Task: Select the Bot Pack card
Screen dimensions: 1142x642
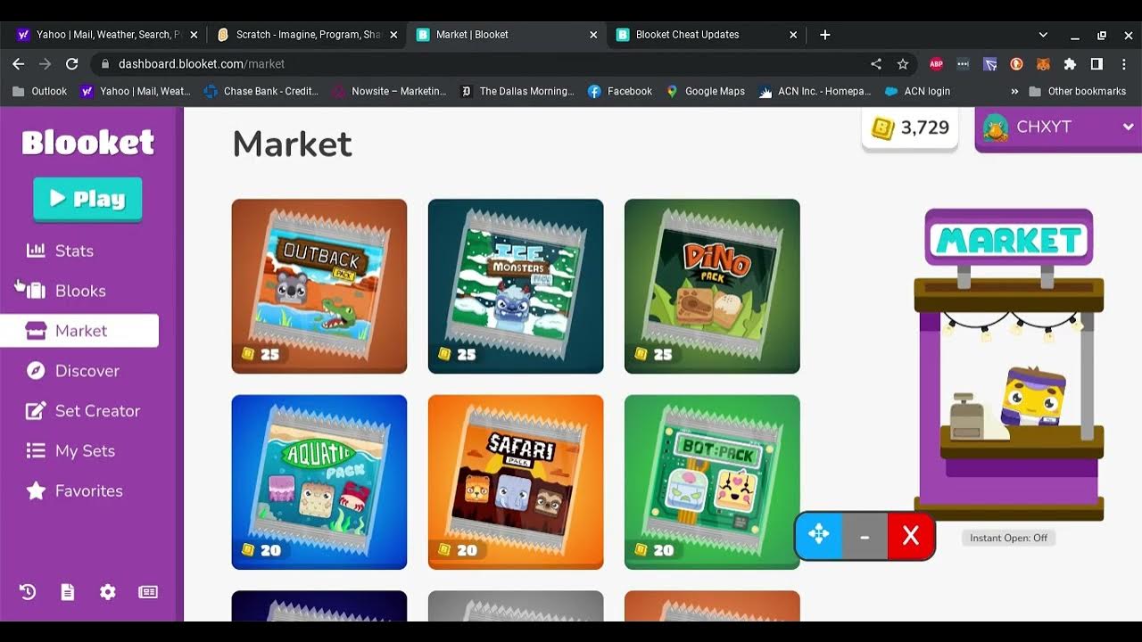Action: pyautogui.click(x=712, y=482)
